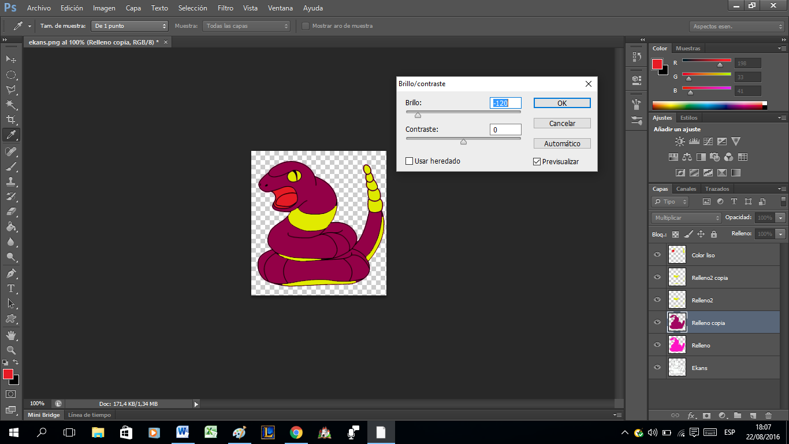
Task: Select the Paint Bucket tool
Action: 10,227
